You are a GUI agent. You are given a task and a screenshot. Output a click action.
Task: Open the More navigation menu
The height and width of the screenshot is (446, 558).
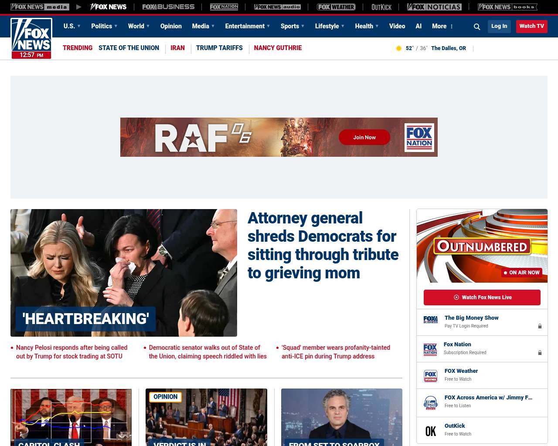442,26
